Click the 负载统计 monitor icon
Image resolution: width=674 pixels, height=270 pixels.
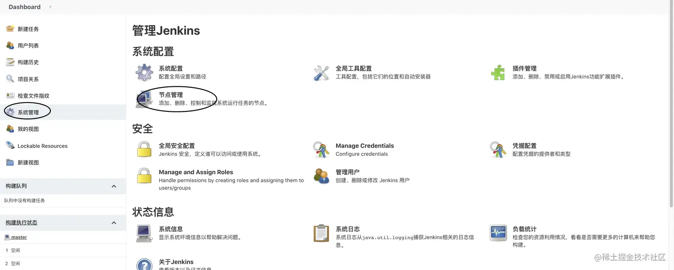(498, 233)
